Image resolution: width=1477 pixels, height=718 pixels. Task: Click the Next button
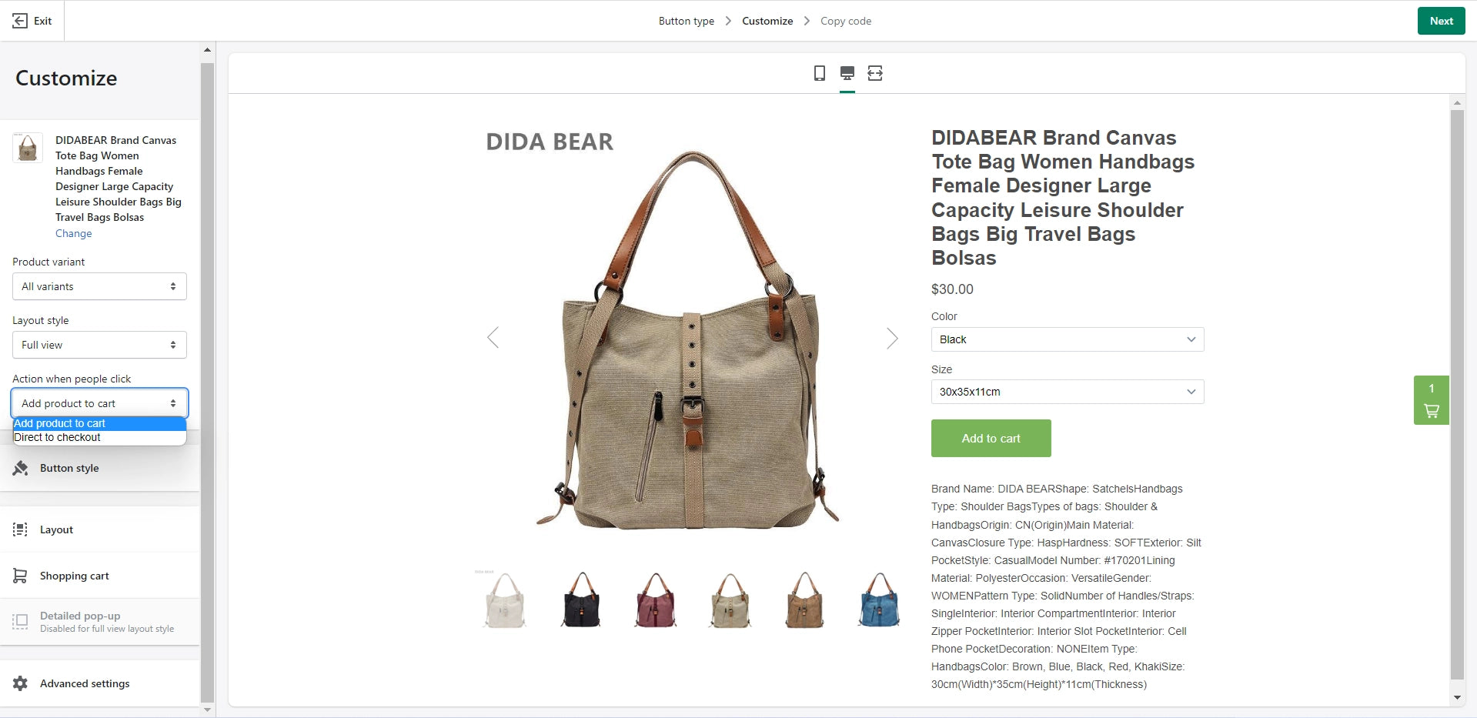[1442, 21]
